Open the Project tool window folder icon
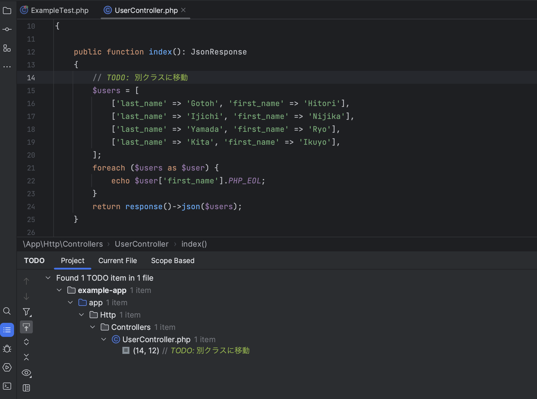The image size is (537, 399). pos(7,11)
